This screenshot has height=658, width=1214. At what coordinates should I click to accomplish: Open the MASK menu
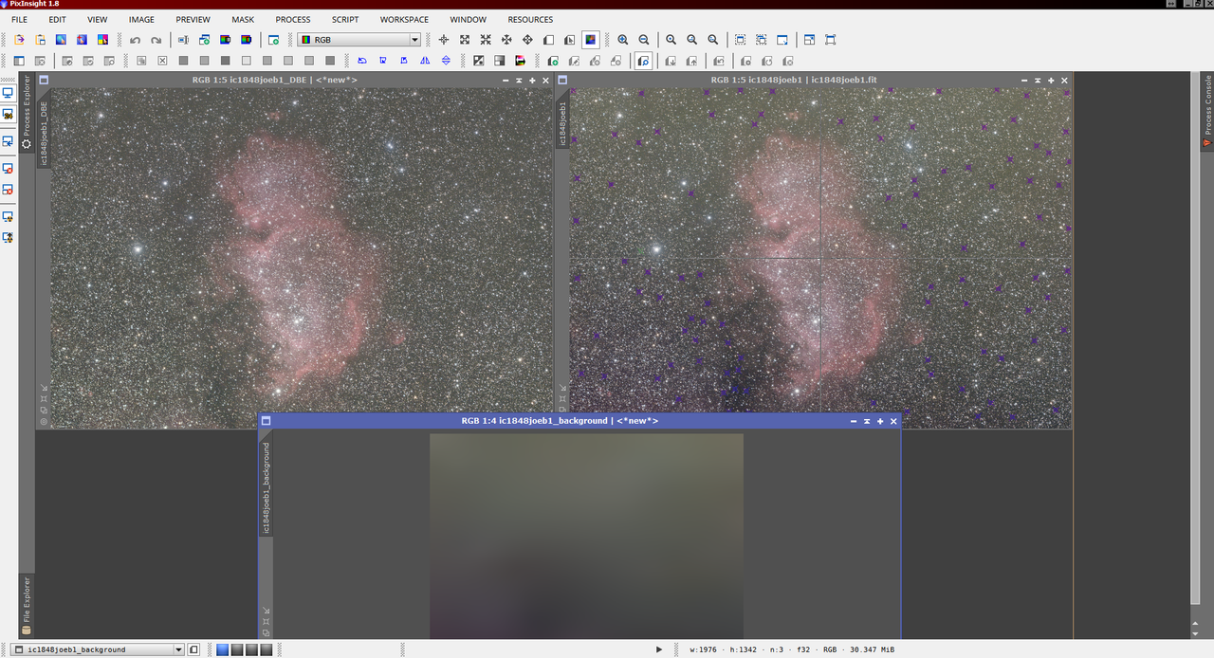[x=243, y=19]
